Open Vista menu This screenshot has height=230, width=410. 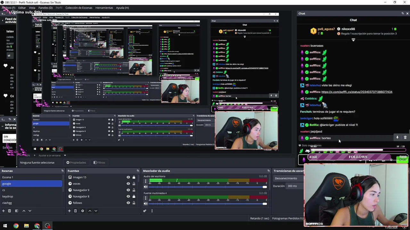32,8
